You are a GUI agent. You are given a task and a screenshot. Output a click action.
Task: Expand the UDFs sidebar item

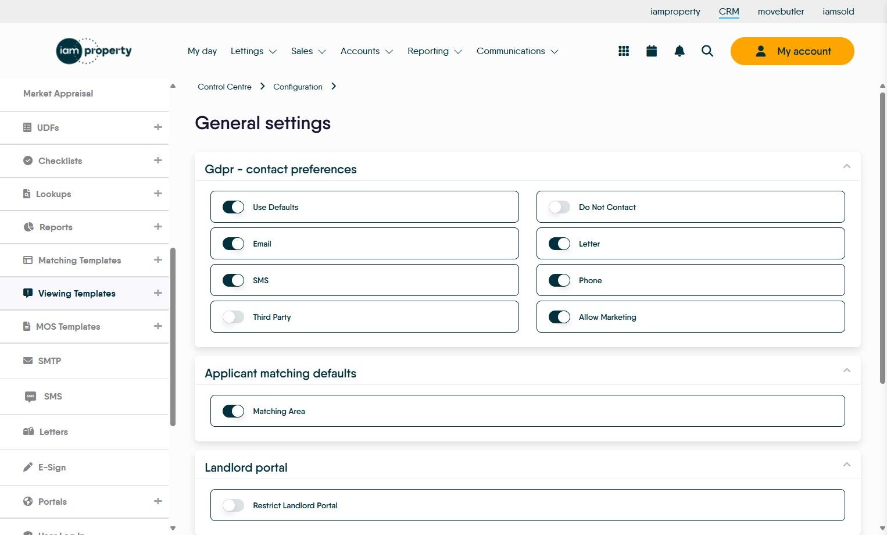click(x=158, y=127)
